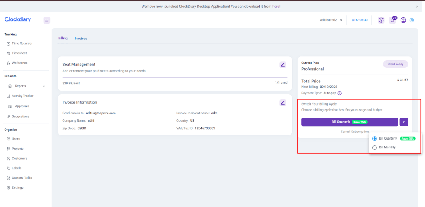Dismiss the desktop application announcement banner
Image resolution: width=425 pixels, height=207 pixels.
(417, 7)
